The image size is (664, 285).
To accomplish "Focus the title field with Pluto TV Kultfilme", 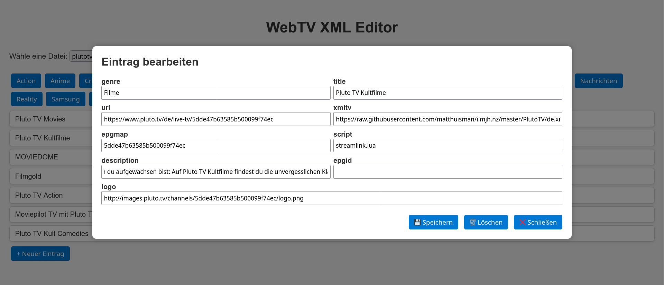I will pyautogui.click(x=448, y=93).
